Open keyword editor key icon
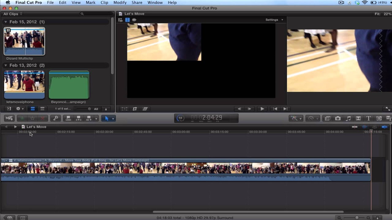Screen dimensions: 392x220 coord(55,118)
